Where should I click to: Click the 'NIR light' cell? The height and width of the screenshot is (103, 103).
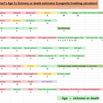click(x=78, y=48)
